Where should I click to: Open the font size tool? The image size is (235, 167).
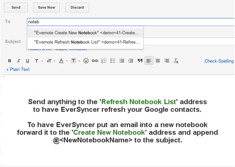(49, 61)
